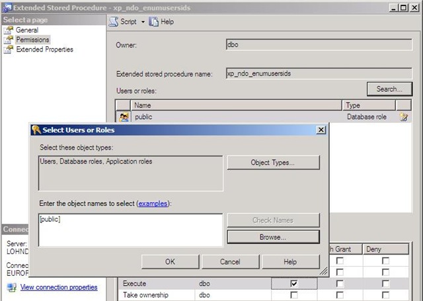Screen dimensions: 423x301
Task: Open the General page
Action: (27, 30)
